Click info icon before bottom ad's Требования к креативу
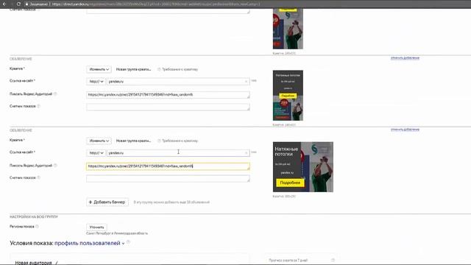Image resolution: width=471 pixels, height=265 pixels. coord(159,141)
